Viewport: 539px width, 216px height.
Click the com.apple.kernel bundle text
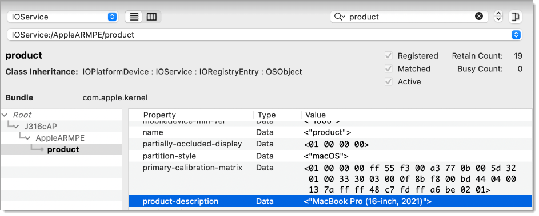click(x=115, y=97)
